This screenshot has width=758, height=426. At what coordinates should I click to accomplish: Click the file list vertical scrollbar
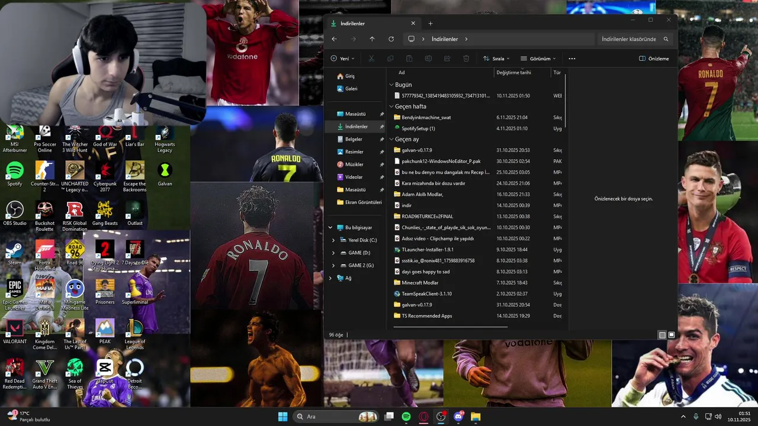[566, 101]
